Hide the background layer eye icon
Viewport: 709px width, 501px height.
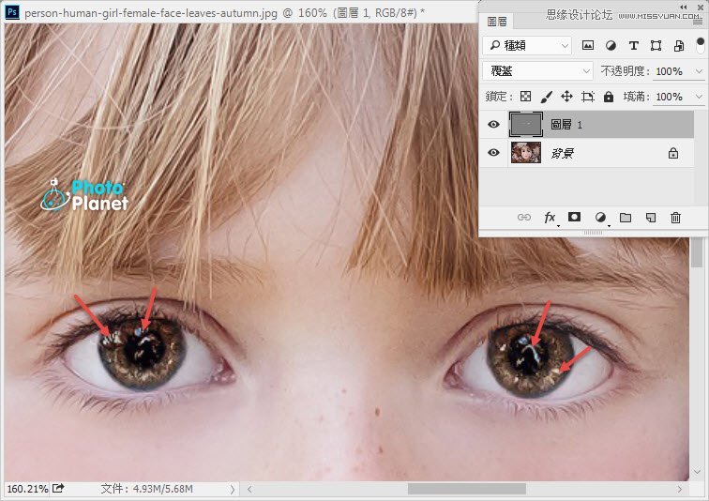tap(493, 153)
